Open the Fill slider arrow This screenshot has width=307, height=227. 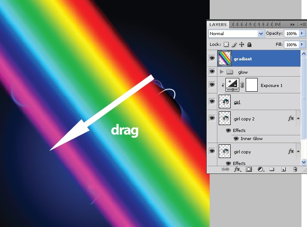tap(302, 45)
